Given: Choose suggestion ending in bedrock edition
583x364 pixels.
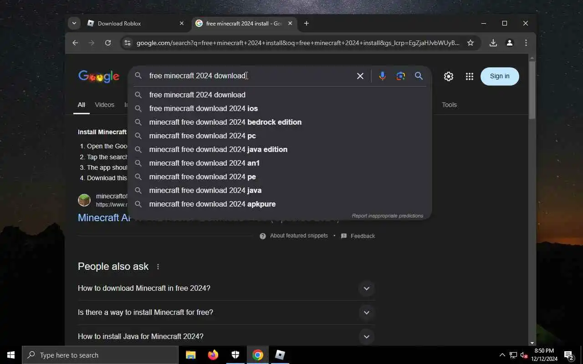Looking at the screenshot, I should pos(280,122).
